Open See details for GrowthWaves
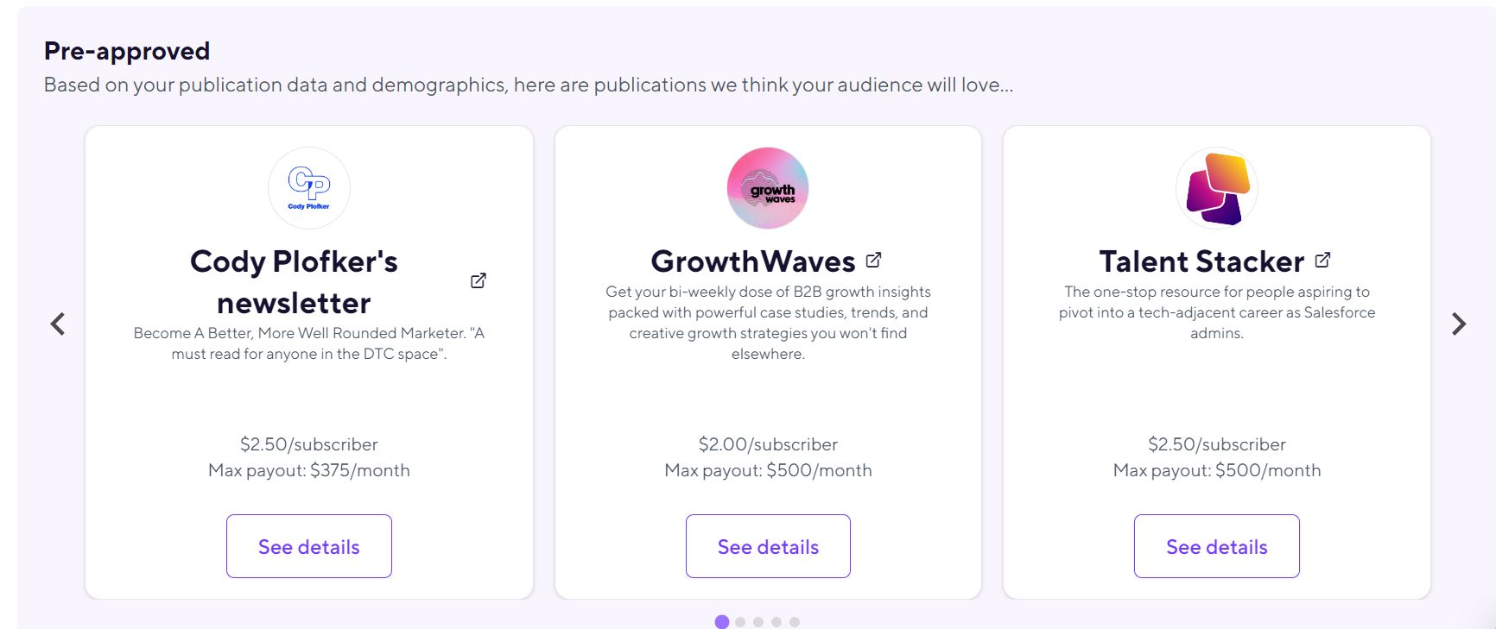 coord(768,545)
